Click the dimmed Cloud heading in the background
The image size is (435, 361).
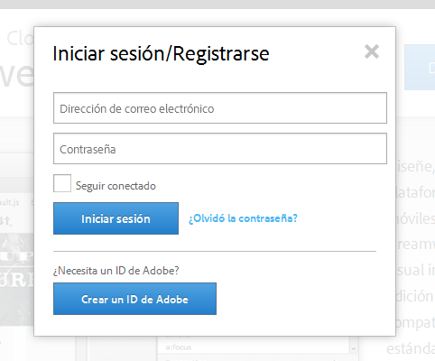[20, 39]
